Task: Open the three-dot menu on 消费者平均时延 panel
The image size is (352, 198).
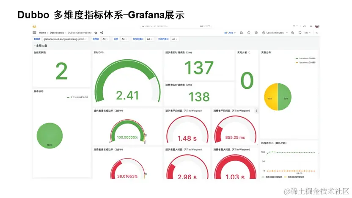Action: click(x=256, y=111)
